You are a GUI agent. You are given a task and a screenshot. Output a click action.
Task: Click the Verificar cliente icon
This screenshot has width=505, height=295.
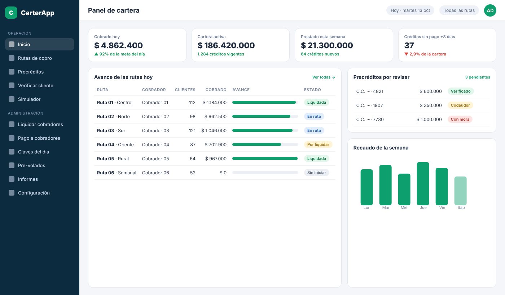click(12, 85)
